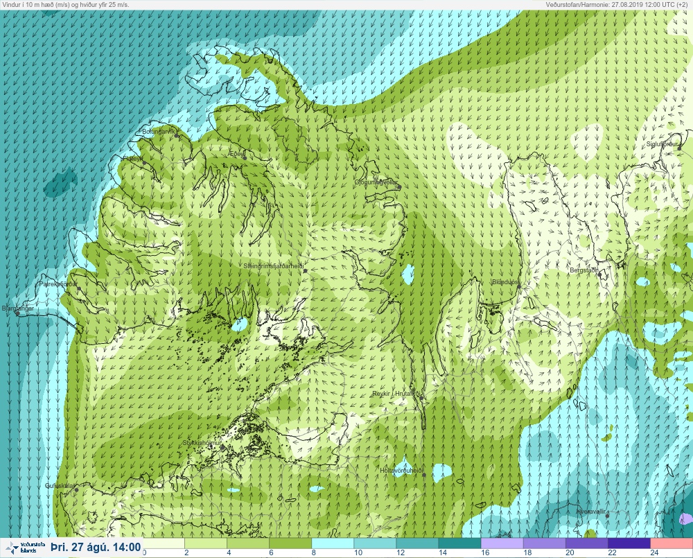Image resolution: width=693 pixels, height=558 pixels.
Task: Select the pink 24+ m/s legend swatch
Action: [x=672, y=543]
